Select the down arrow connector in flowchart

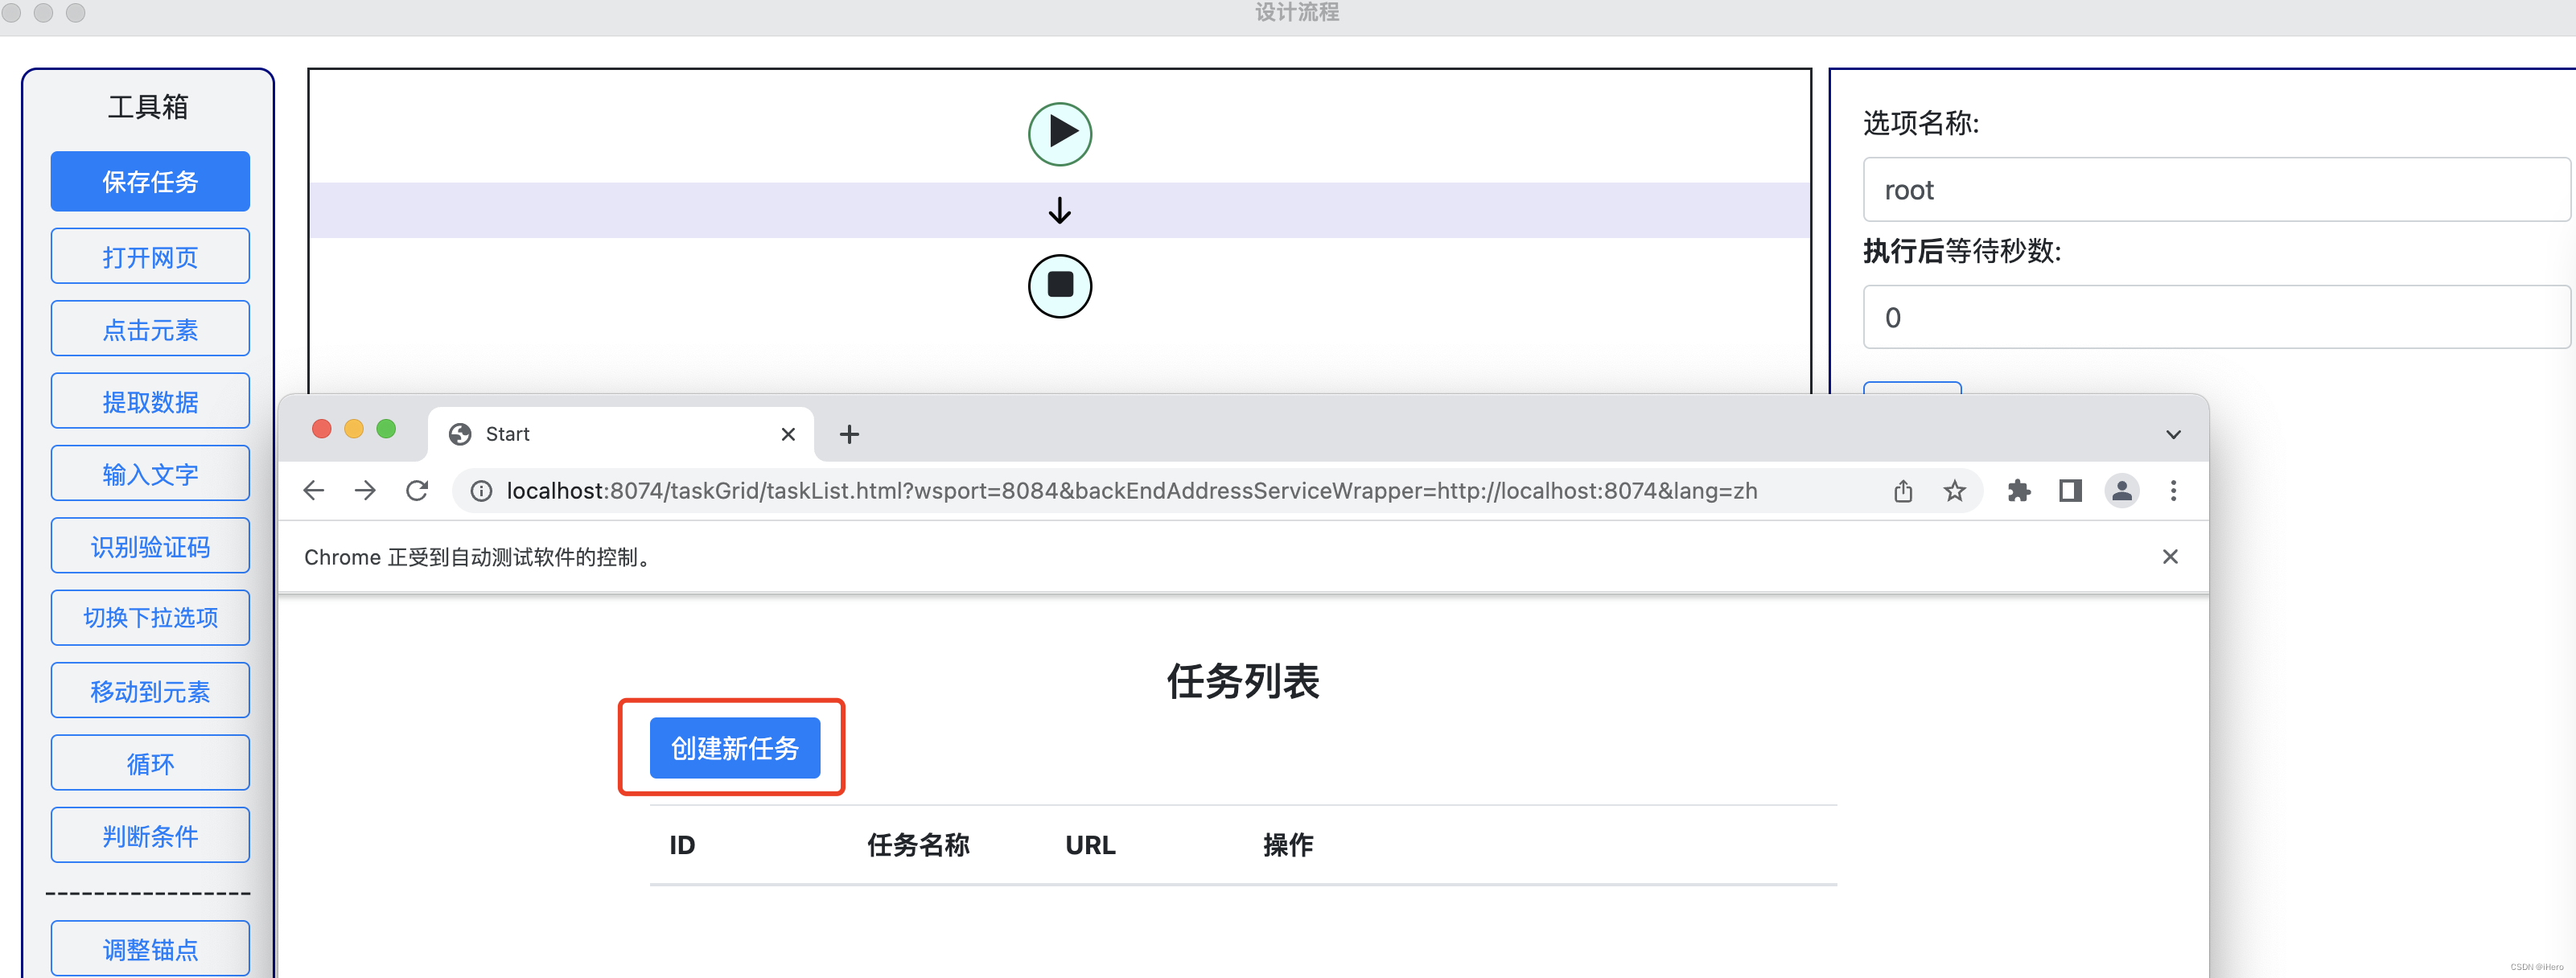1059,210
